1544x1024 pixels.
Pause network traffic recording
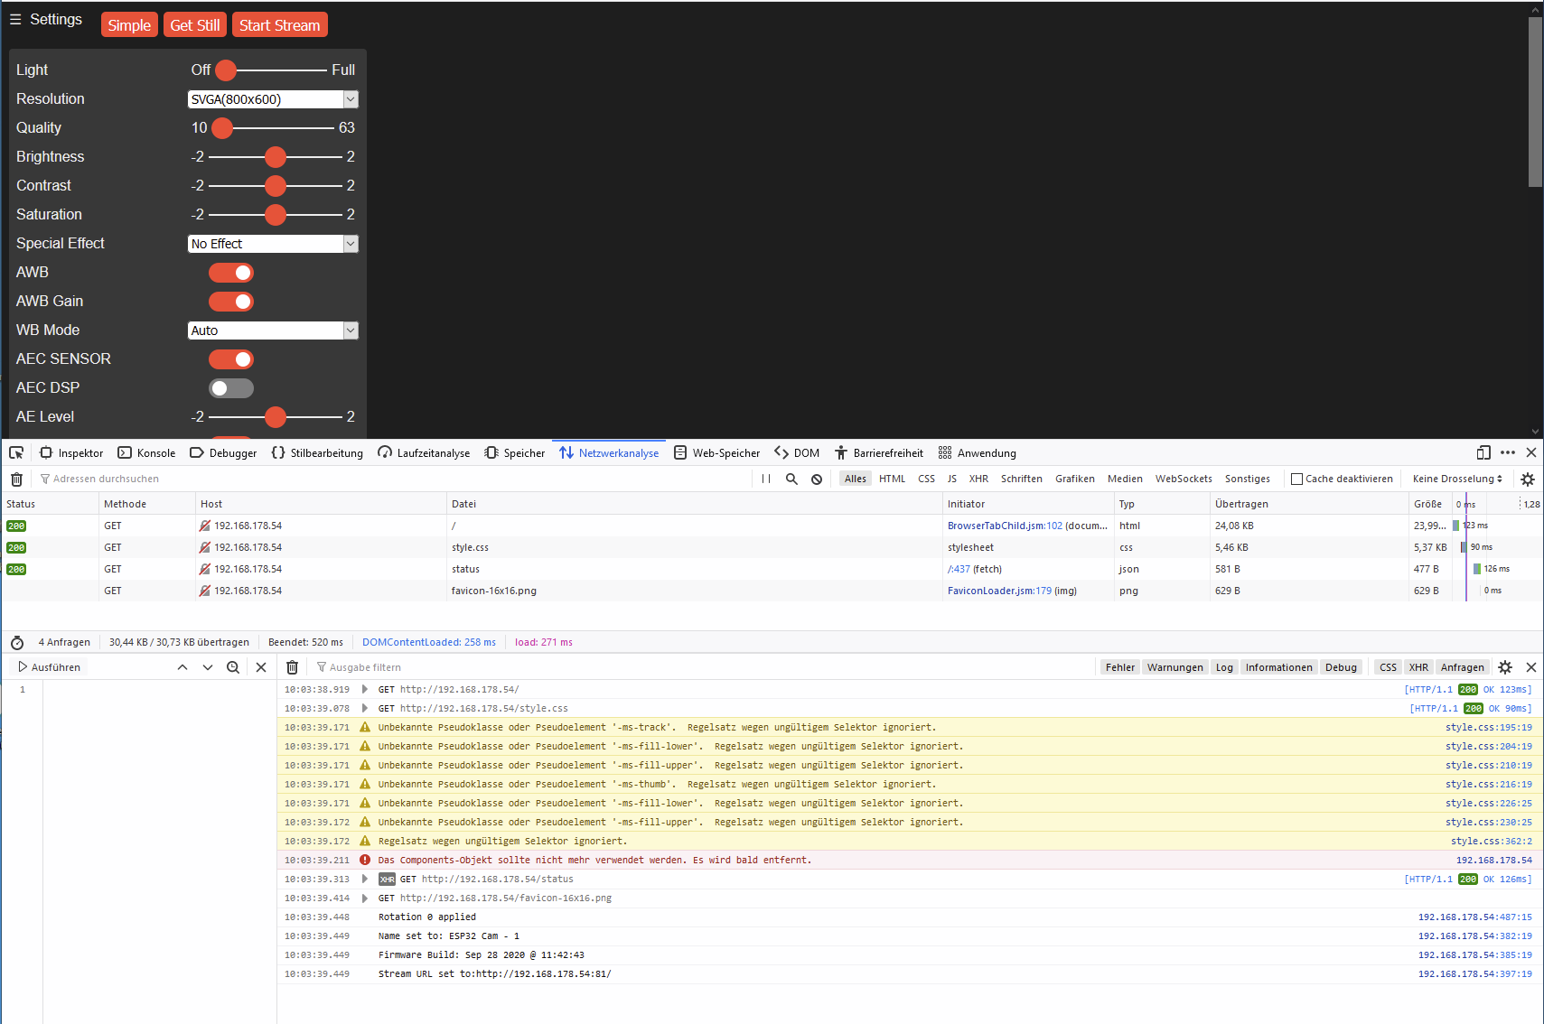click(x=765, y=479)
